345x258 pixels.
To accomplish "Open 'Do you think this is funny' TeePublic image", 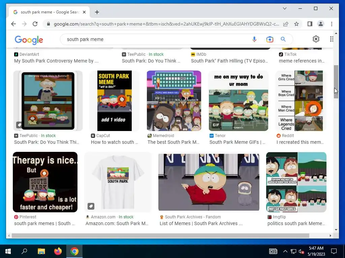I will click(x=48, y=101).
